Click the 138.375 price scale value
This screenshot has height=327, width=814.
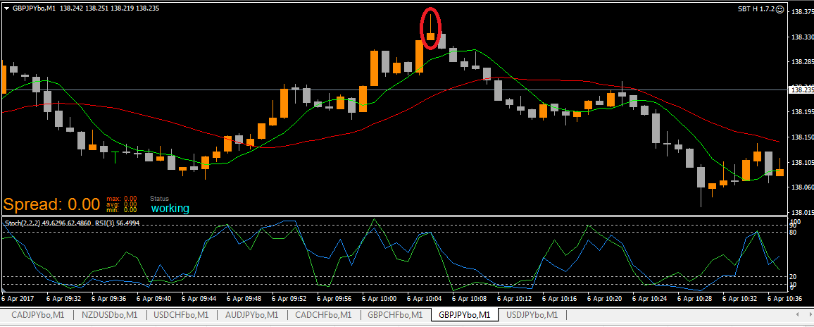click(x=801, y=11)
